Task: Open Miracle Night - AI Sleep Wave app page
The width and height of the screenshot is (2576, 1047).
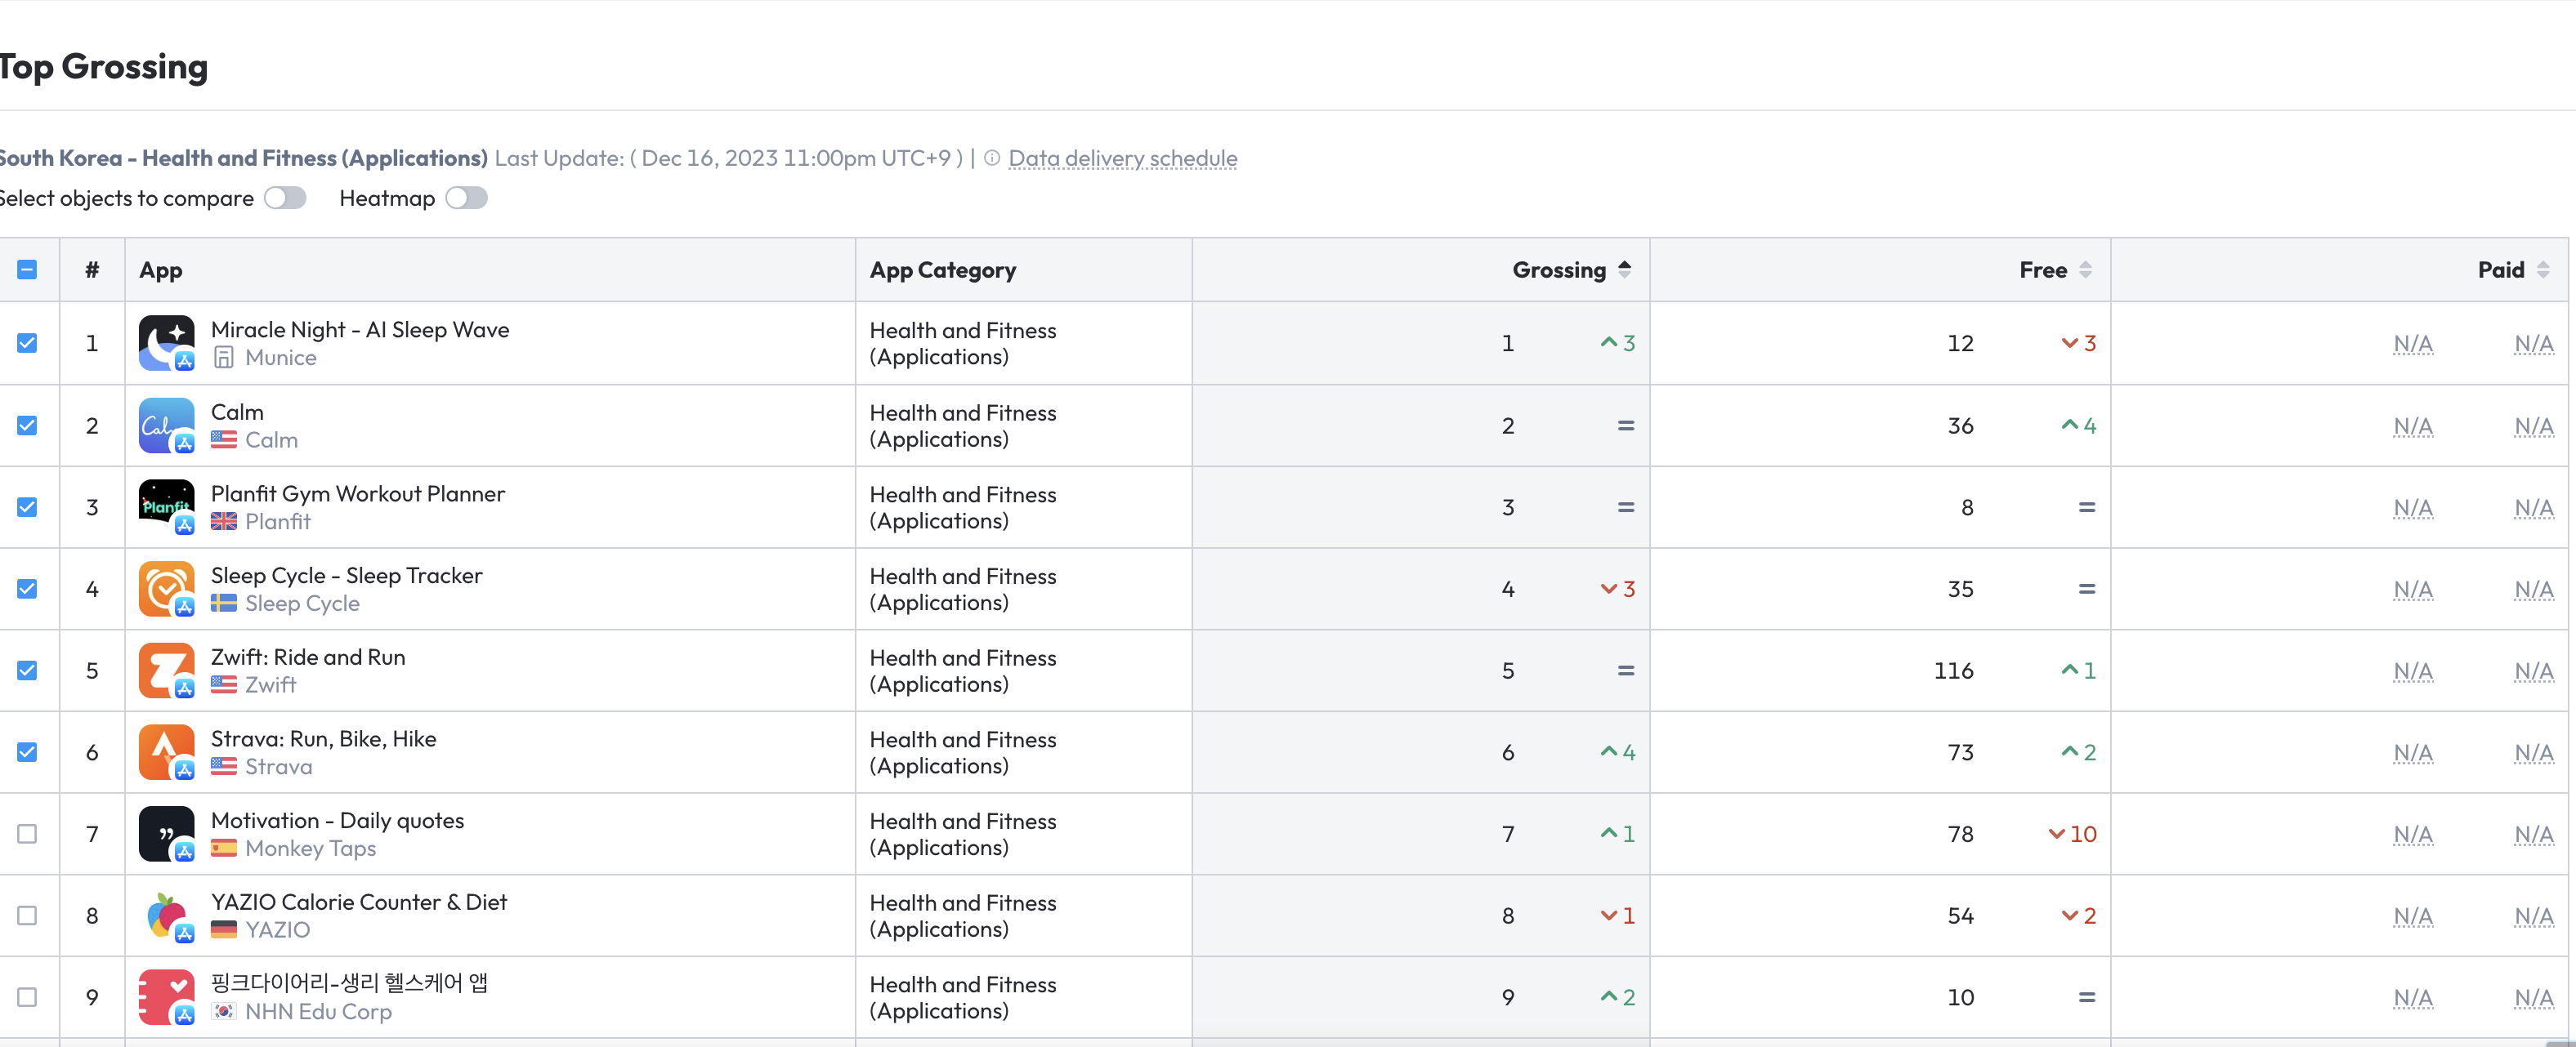Action: pyautogui.click(x=360, y=330)
